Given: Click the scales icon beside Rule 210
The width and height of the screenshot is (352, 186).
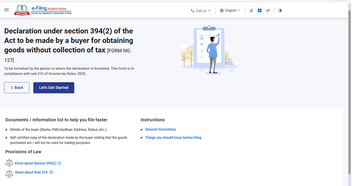Looking at the screenshot, I should pyautogui.click(x=9, y=173).
